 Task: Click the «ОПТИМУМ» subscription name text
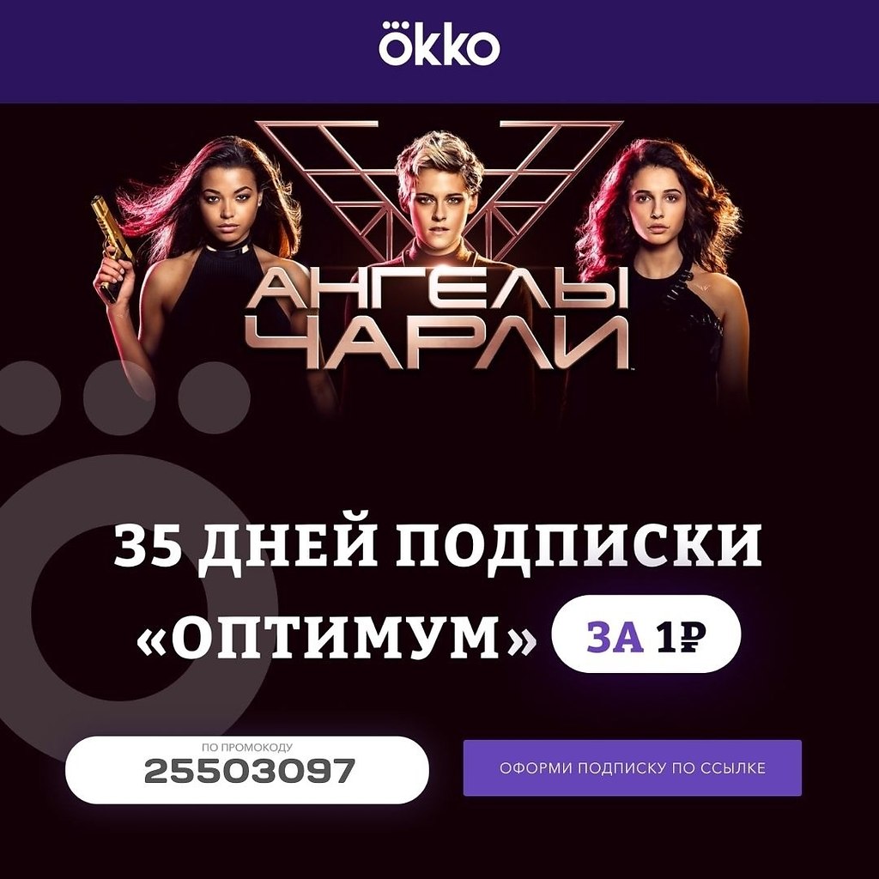pyautogui.click(x=336, y=637)
